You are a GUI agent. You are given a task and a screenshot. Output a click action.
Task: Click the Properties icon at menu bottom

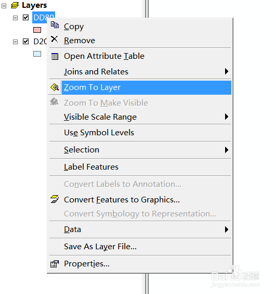tap(55, 264)
